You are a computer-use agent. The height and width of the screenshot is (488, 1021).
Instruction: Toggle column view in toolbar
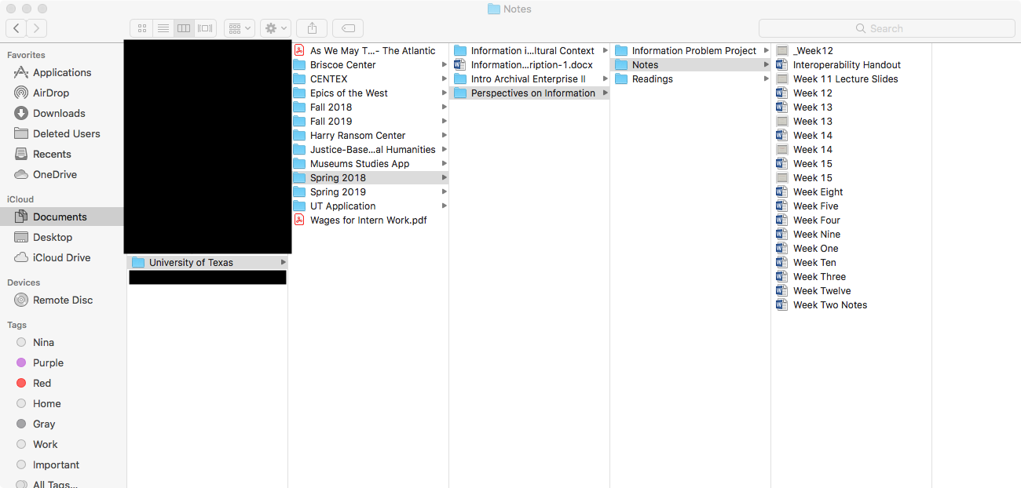(x=185, y=28)
